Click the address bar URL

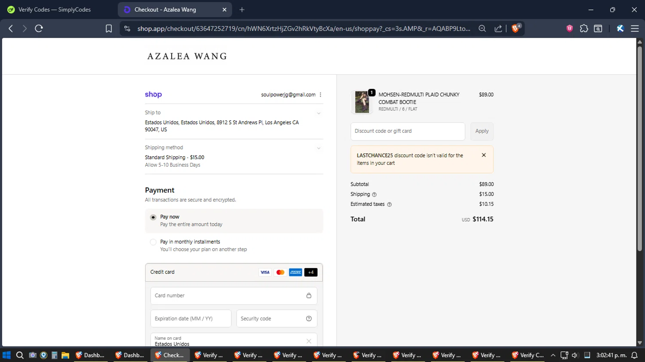click(x=304, y=28)
